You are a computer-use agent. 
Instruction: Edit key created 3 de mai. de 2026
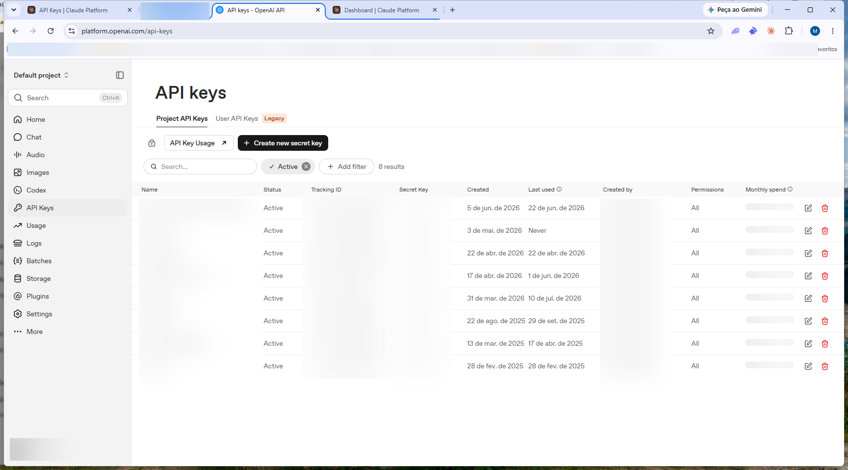point(808,230)
